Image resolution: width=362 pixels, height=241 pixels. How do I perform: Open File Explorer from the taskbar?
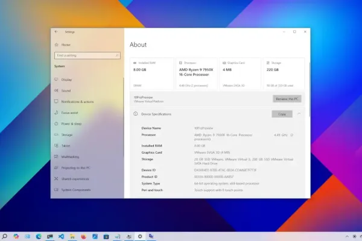tap(72, 236)
